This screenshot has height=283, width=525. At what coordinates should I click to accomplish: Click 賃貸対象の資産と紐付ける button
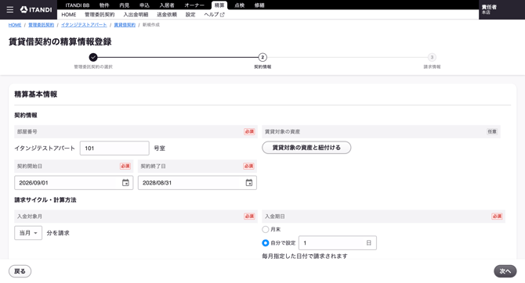[306, 147]
